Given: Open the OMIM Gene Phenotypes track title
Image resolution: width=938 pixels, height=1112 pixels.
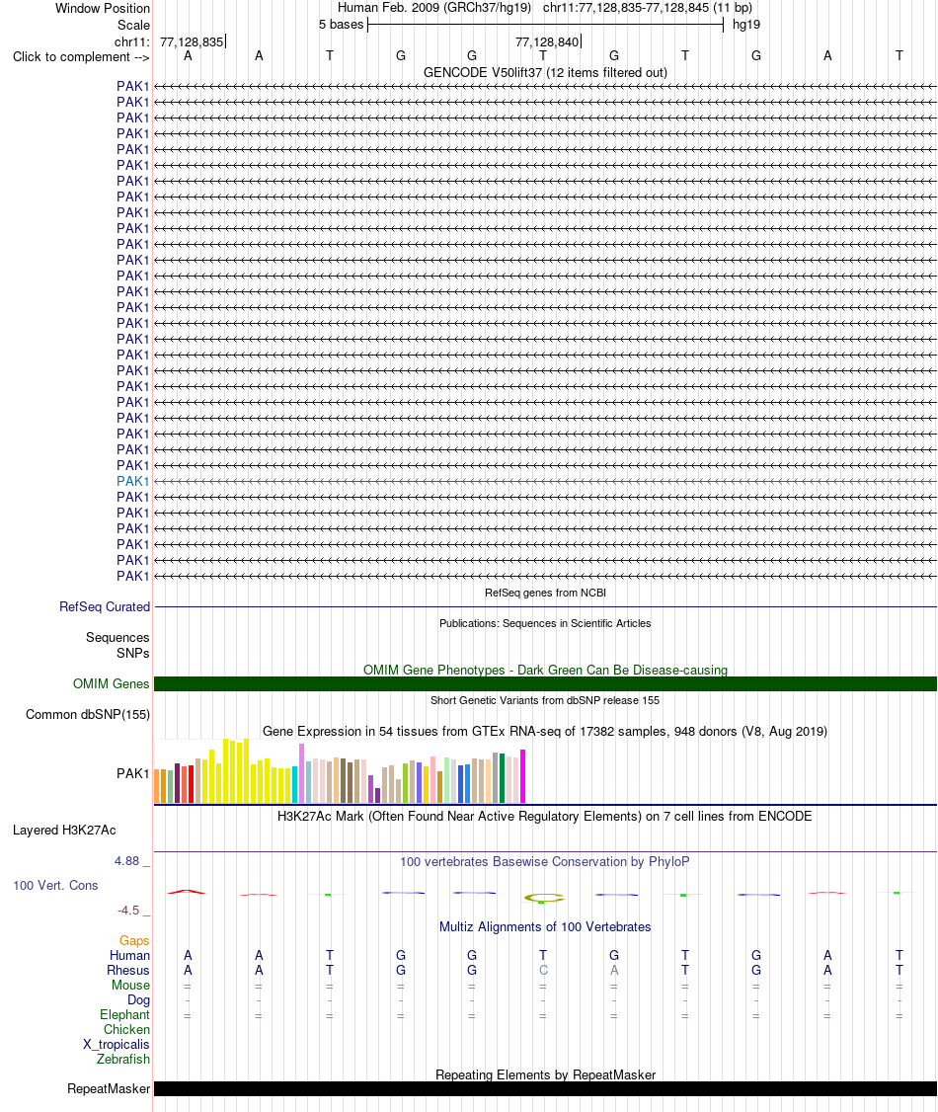Looking at the screenshot, I should tap(545, 671).
